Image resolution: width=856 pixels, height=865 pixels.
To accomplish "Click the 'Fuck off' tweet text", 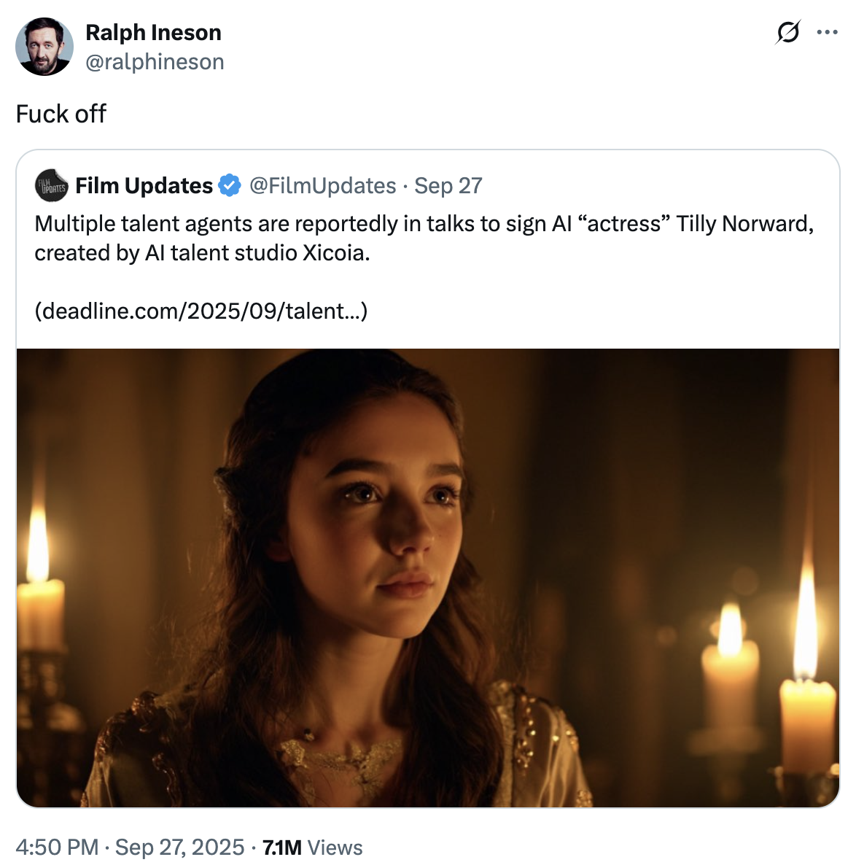I will pyautogui.click(x=61, y=114).
